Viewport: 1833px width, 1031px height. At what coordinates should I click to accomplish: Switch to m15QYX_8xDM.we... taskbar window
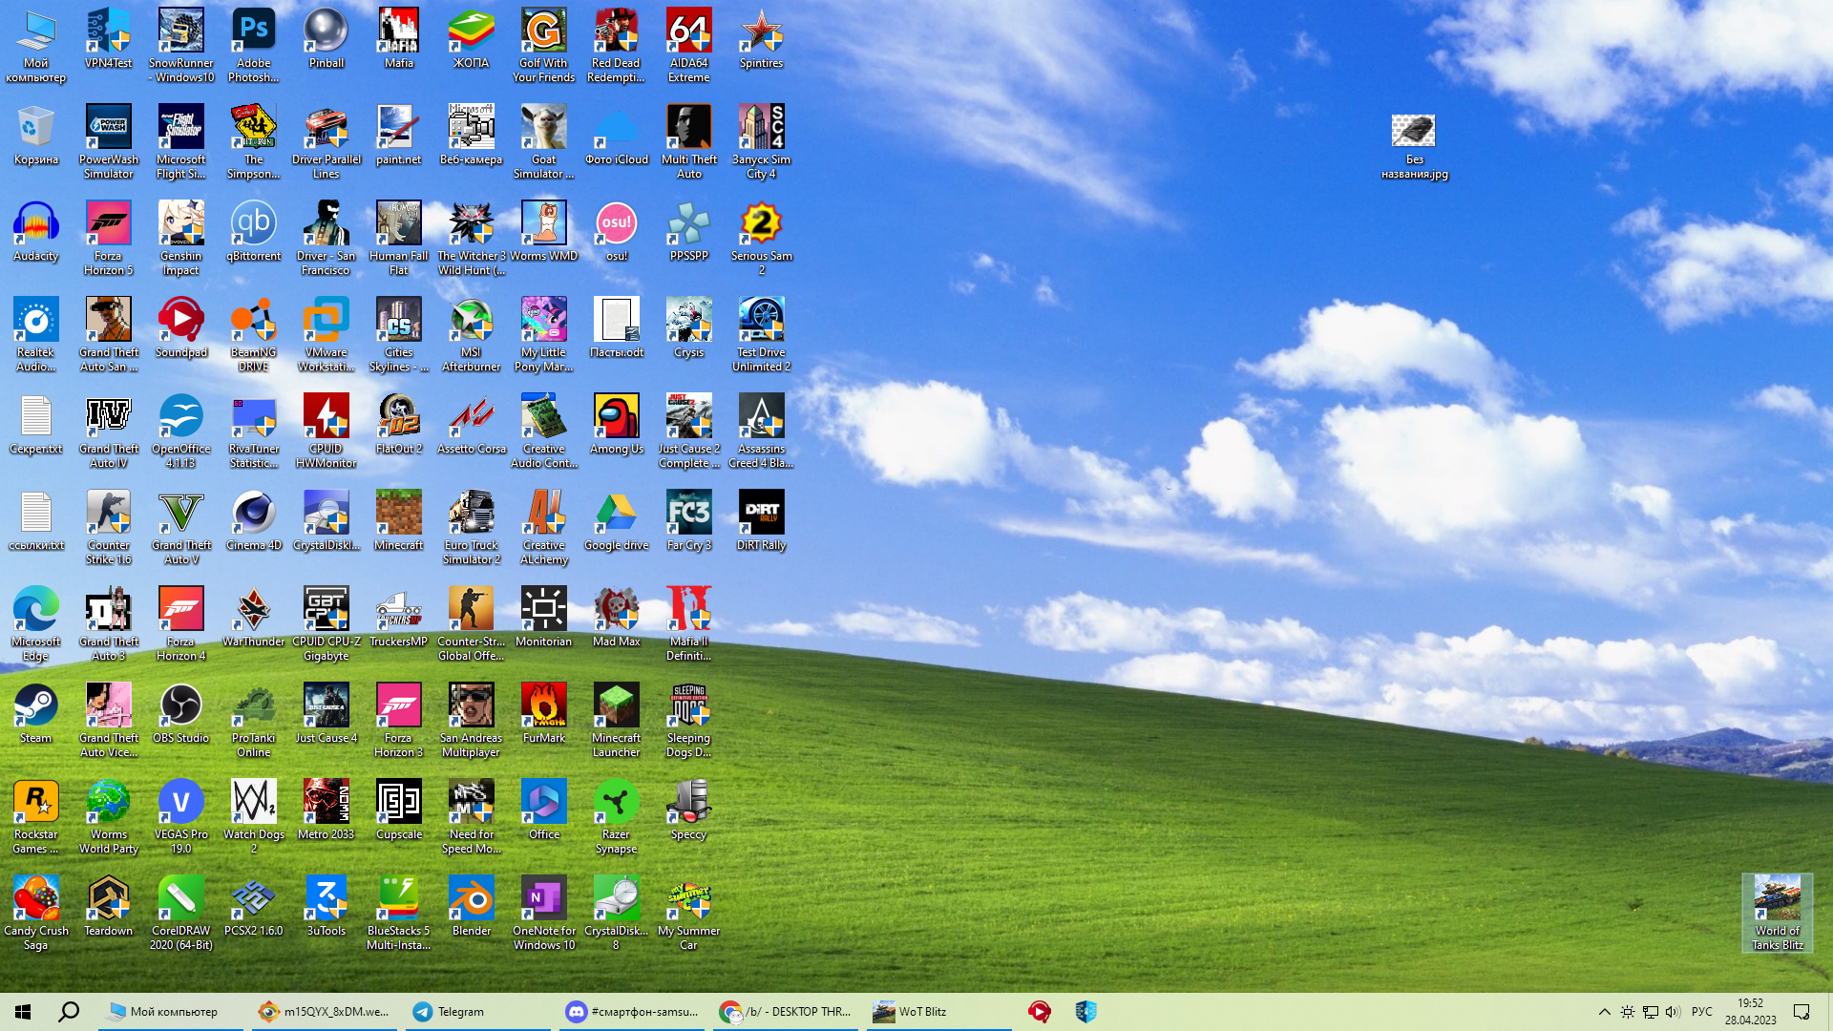[325, 1011]
